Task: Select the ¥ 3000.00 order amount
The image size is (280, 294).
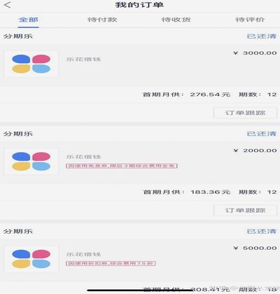Action: click(255, 53)
